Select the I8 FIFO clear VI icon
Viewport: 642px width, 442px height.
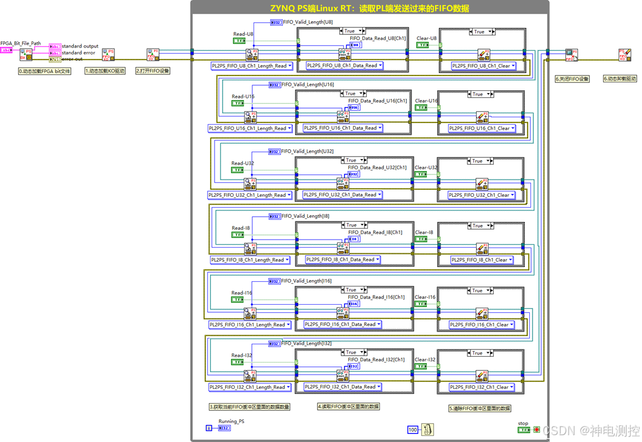[482, 249]
